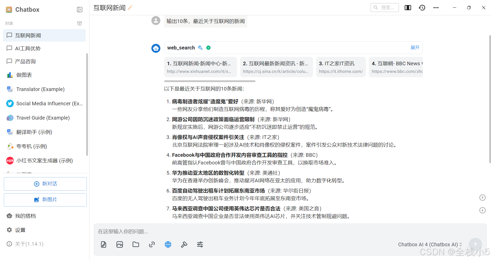Click headline 病毒制造者炫耀“造魔鬼”爱好

(x=205, y=101)
